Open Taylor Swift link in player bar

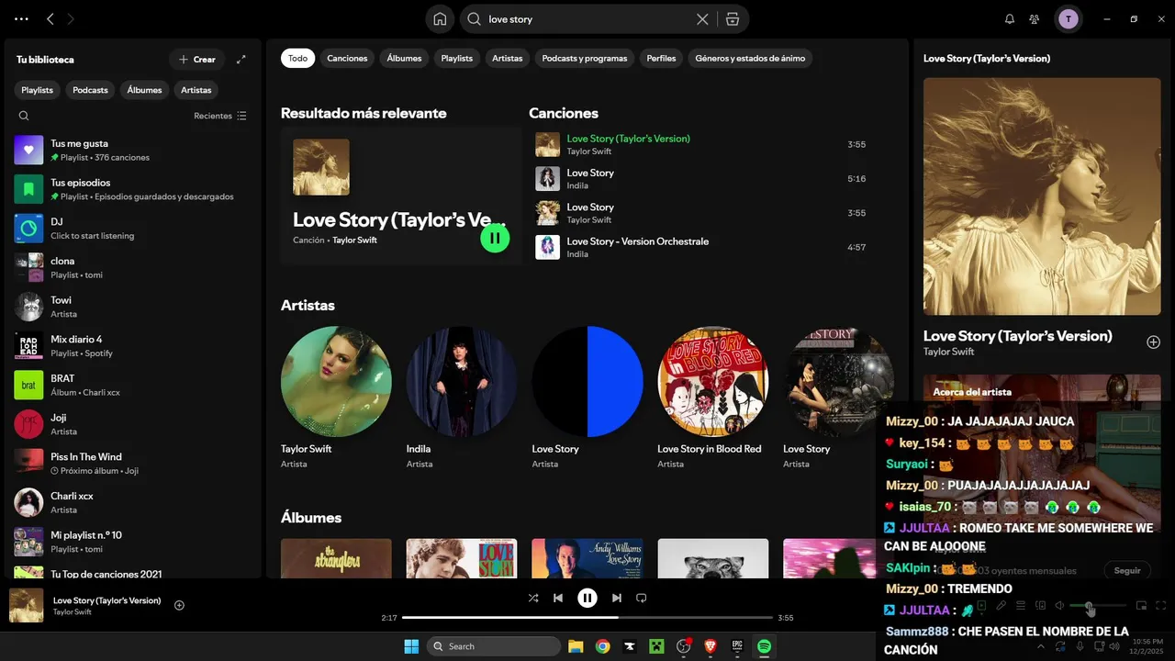click(73, 612)
